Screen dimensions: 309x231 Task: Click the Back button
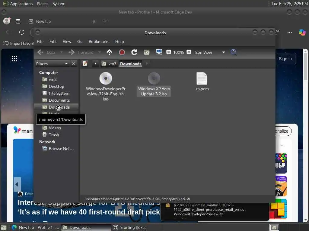[x=46, y=52]
